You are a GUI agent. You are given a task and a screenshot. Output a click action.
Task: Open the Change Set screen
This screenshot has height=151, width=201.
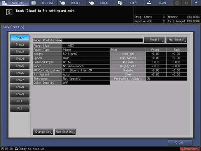point(43,132)
